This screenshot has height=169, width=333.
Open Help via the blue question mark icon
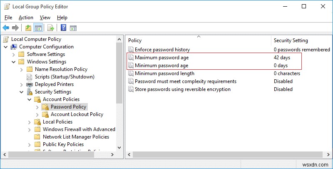[x=63, y=28]
